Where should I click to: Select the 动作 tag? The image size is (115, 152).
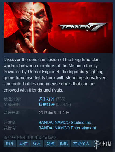[23, 144]
